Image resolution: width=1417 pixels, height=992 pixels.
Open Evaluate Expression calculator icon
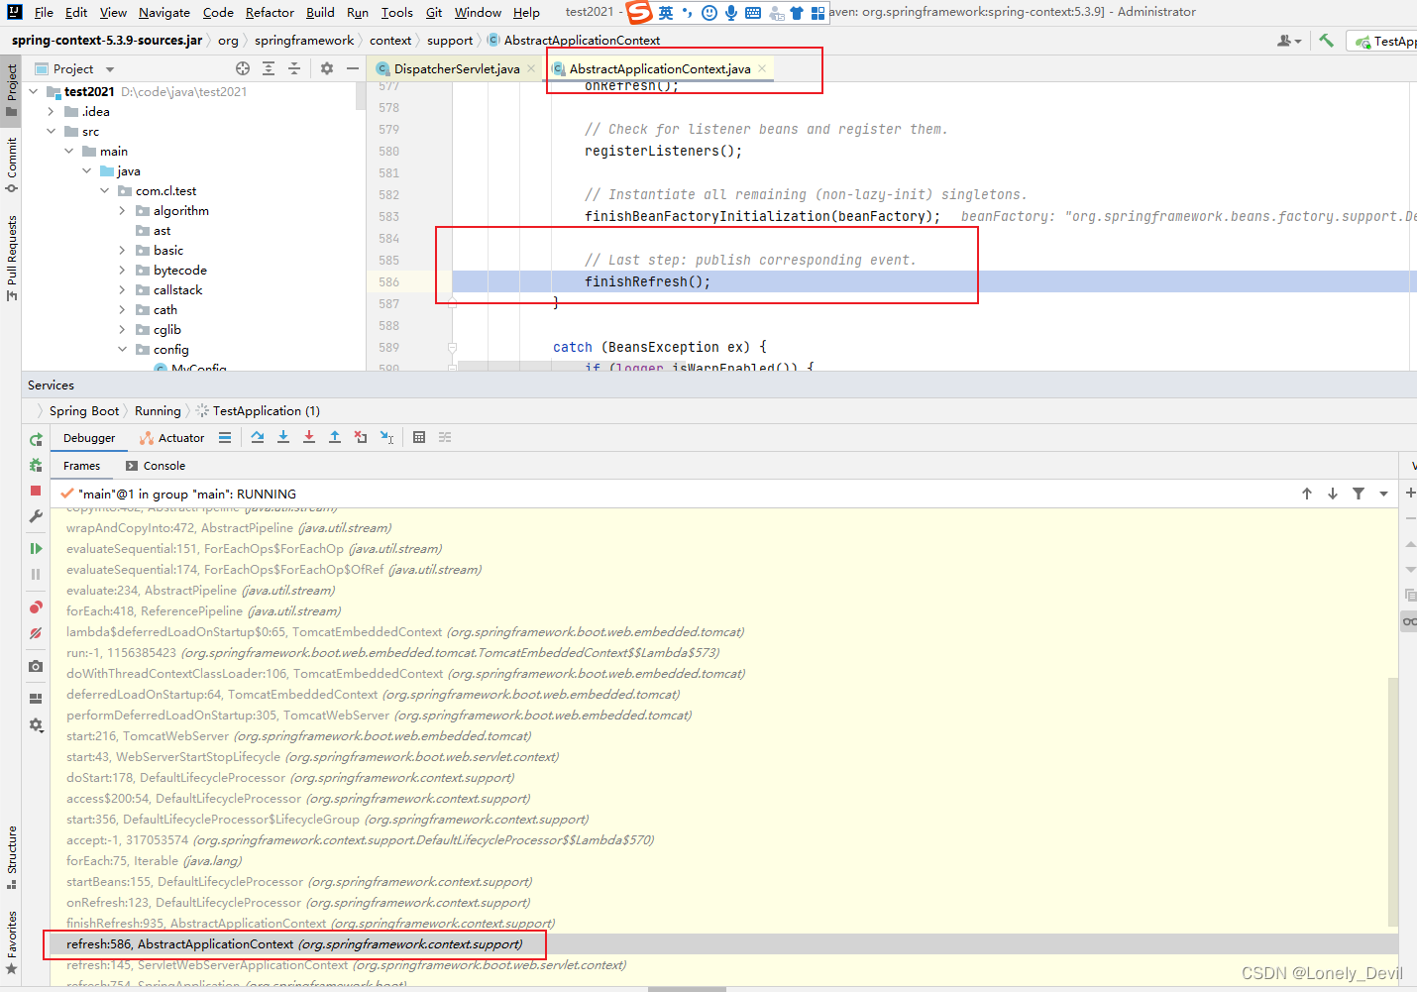[419, 437]
